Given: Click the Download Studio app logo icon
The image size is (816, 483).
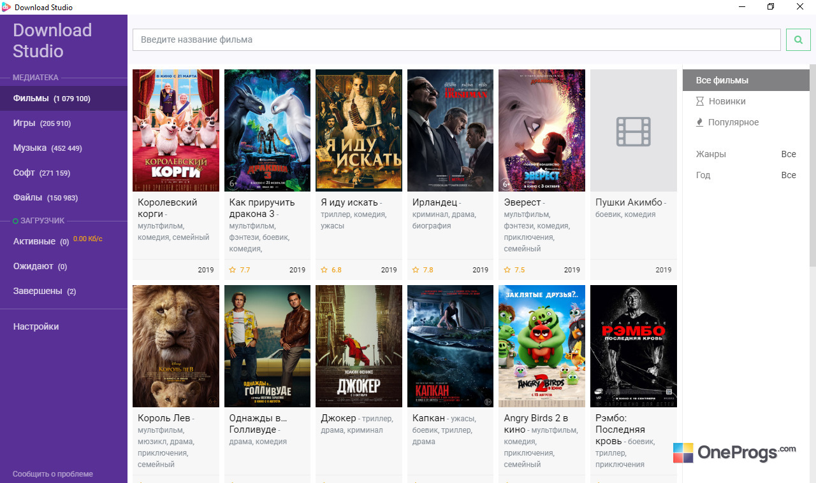Looking at the screenshot, I should 6,7.
